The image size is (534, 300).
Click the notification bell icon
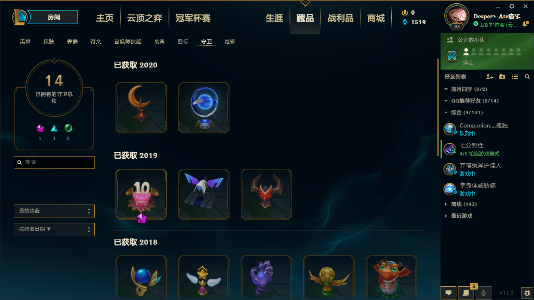pyautogui.click(x=525, y=25)
